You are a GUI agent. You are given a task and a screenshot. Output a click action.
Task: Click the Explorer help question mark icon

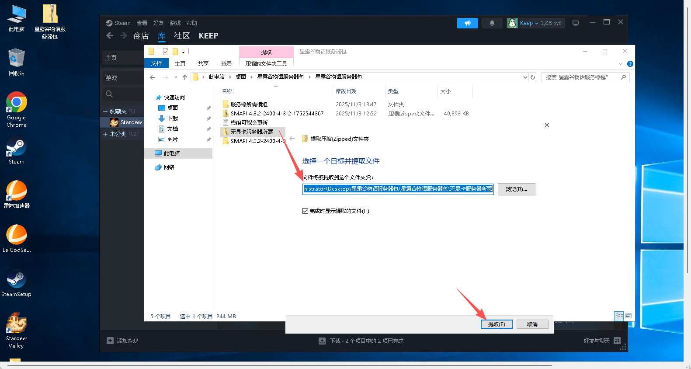coord(630,64)
